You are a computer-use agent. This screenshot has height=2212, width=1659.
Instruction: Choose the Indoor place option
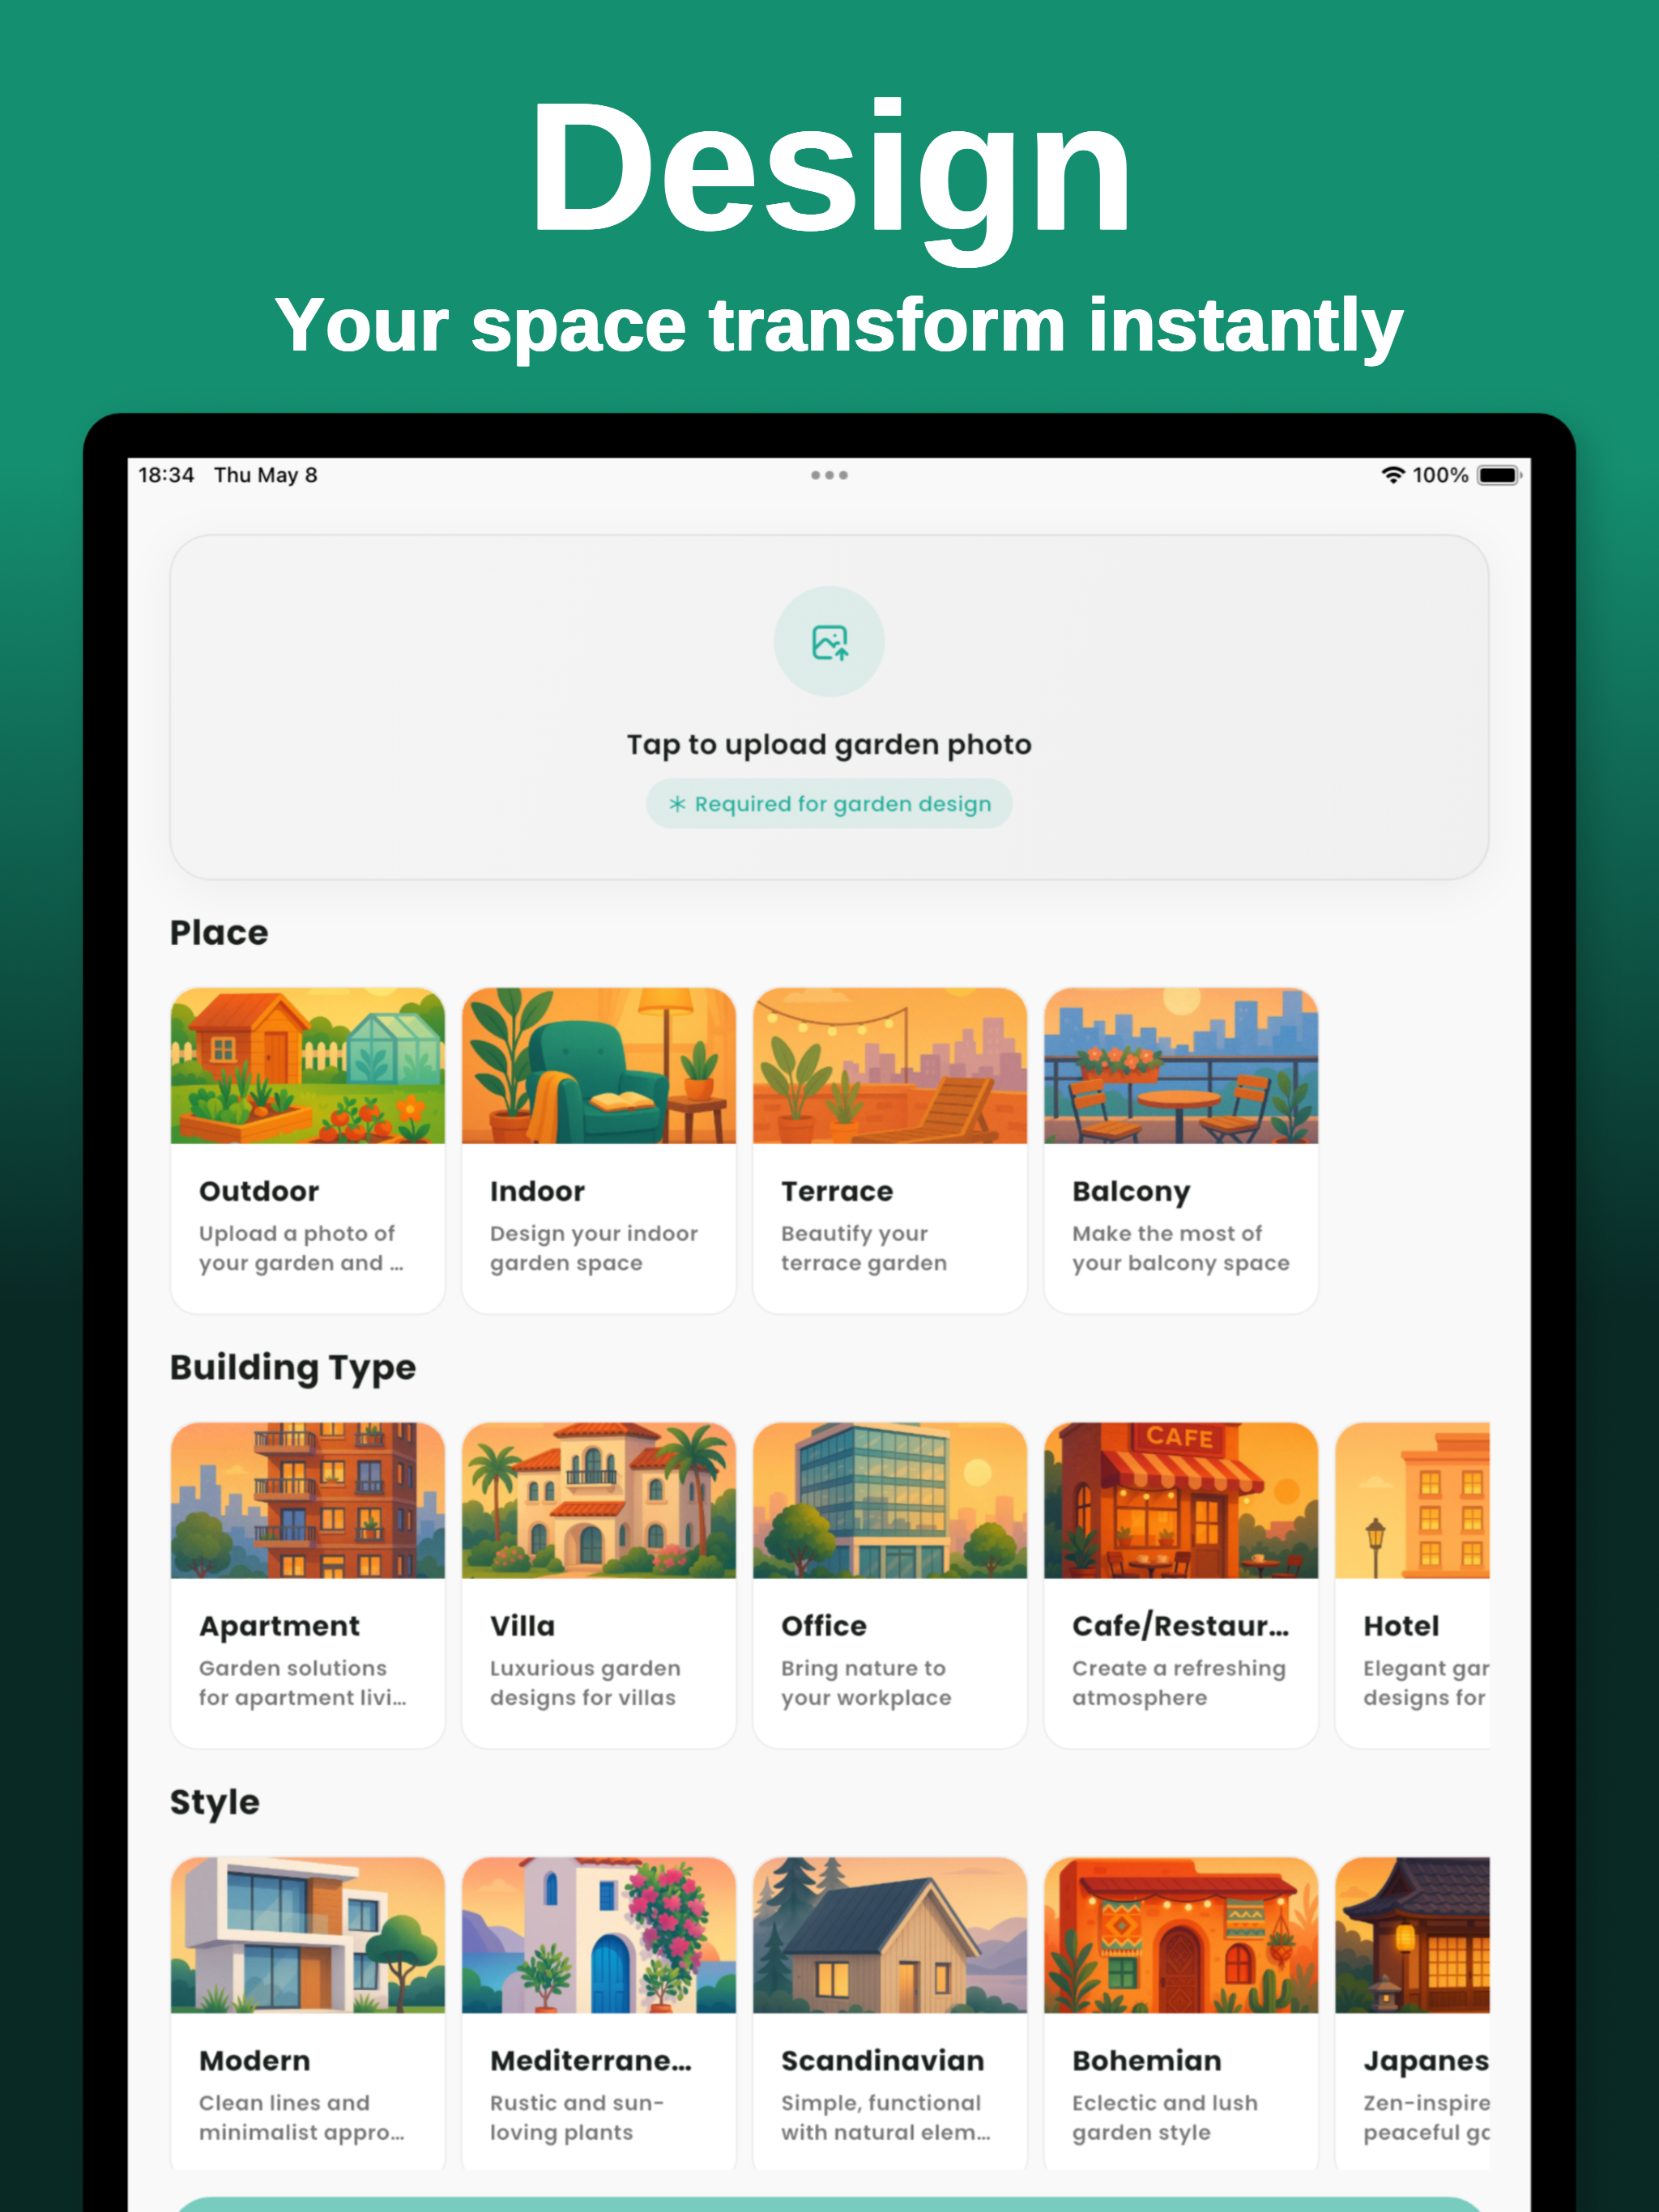click(599, 1150)
